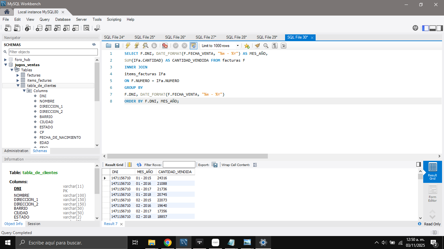
Task: Refresh the schemas list in the Navigator
Action: [x=94, y=45]
